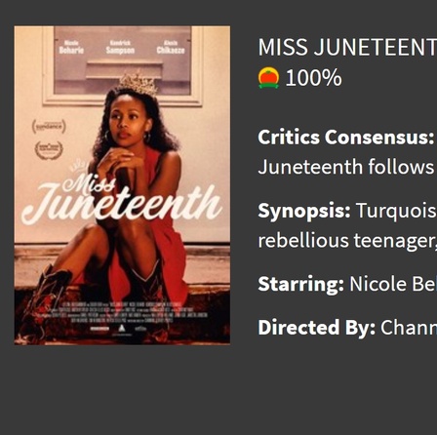Click the Directed By label
This screenshot has width=437, height=435.
[x=317, y=328]
